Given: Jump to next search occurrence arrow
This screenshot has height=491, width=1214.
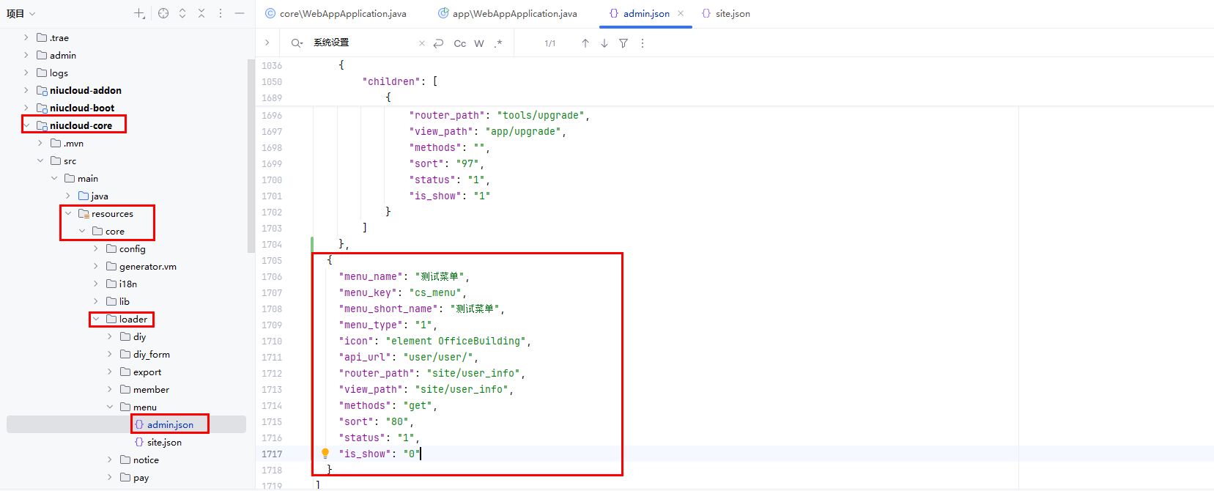Looking at the screenshot, I should (x=604, y=43).
